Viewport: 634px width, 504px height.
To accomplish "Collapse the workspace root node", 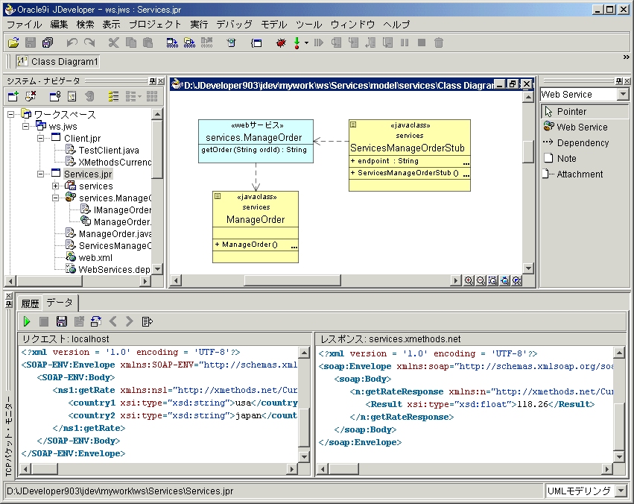I will point(11,115).
